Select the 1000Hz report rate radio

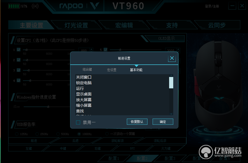point(79,134)
